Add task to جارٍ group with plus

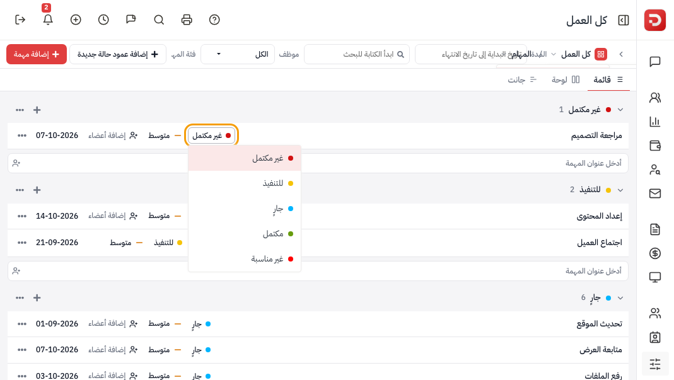37,298
